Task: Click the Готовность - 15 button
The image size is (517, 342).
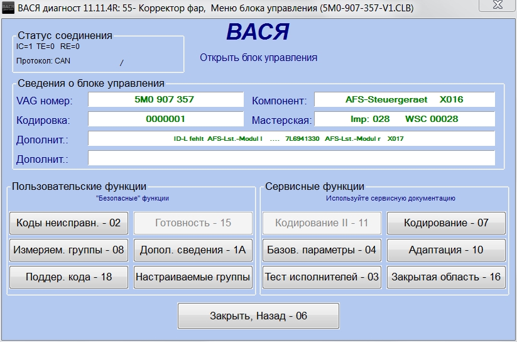Action: 193,223
